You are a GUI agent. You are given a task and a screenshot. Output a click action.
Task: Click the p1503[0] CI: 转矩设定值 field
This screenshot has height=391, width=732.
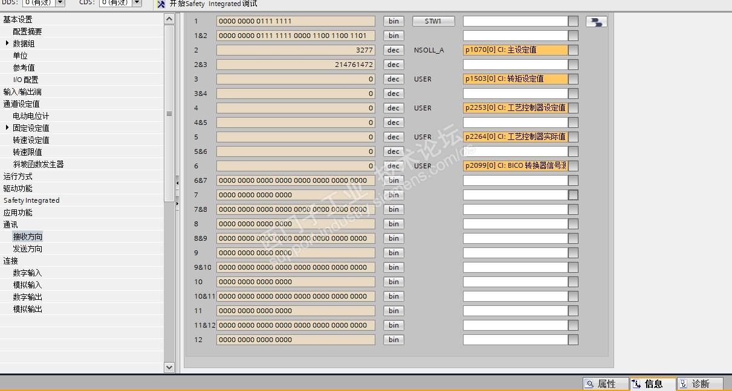516,79
